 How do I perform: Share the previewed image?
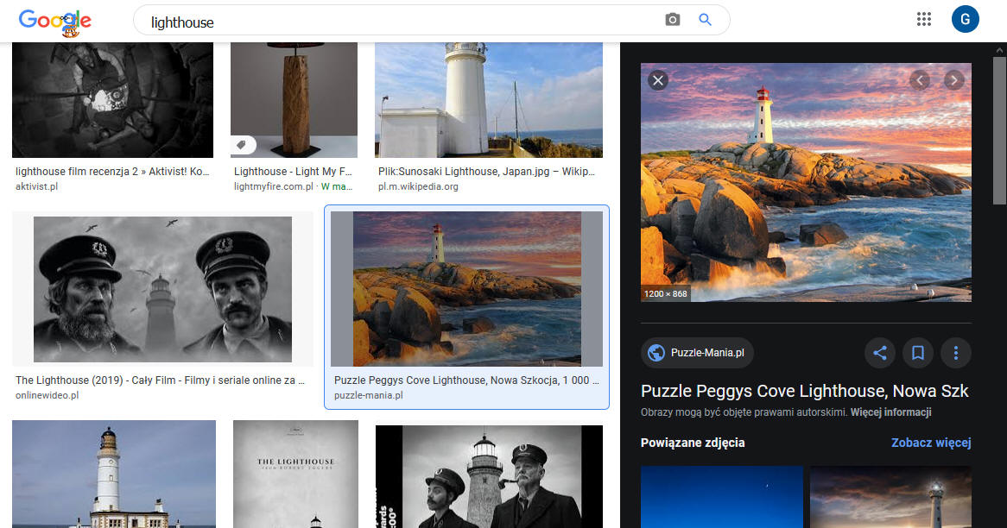(880, 353)
